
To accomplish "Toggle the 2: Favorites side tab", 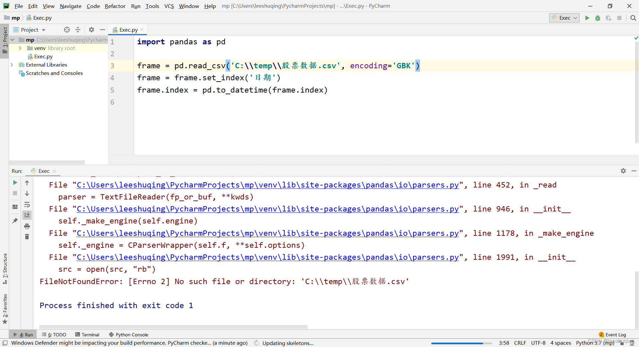I will 5,309.
